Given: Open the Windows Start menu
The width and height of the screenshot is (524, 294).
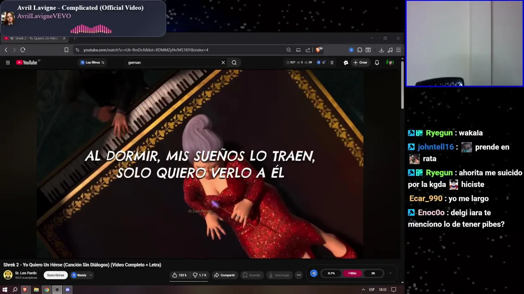Looking at the screenshot, I should [x=5, y=290].
